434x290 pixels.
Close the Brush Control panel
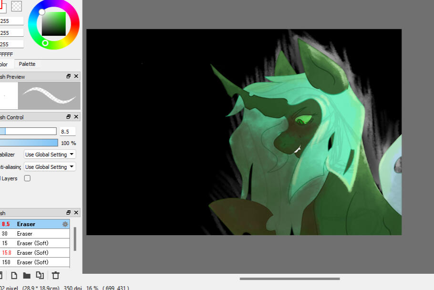click(x=76, y=117)
